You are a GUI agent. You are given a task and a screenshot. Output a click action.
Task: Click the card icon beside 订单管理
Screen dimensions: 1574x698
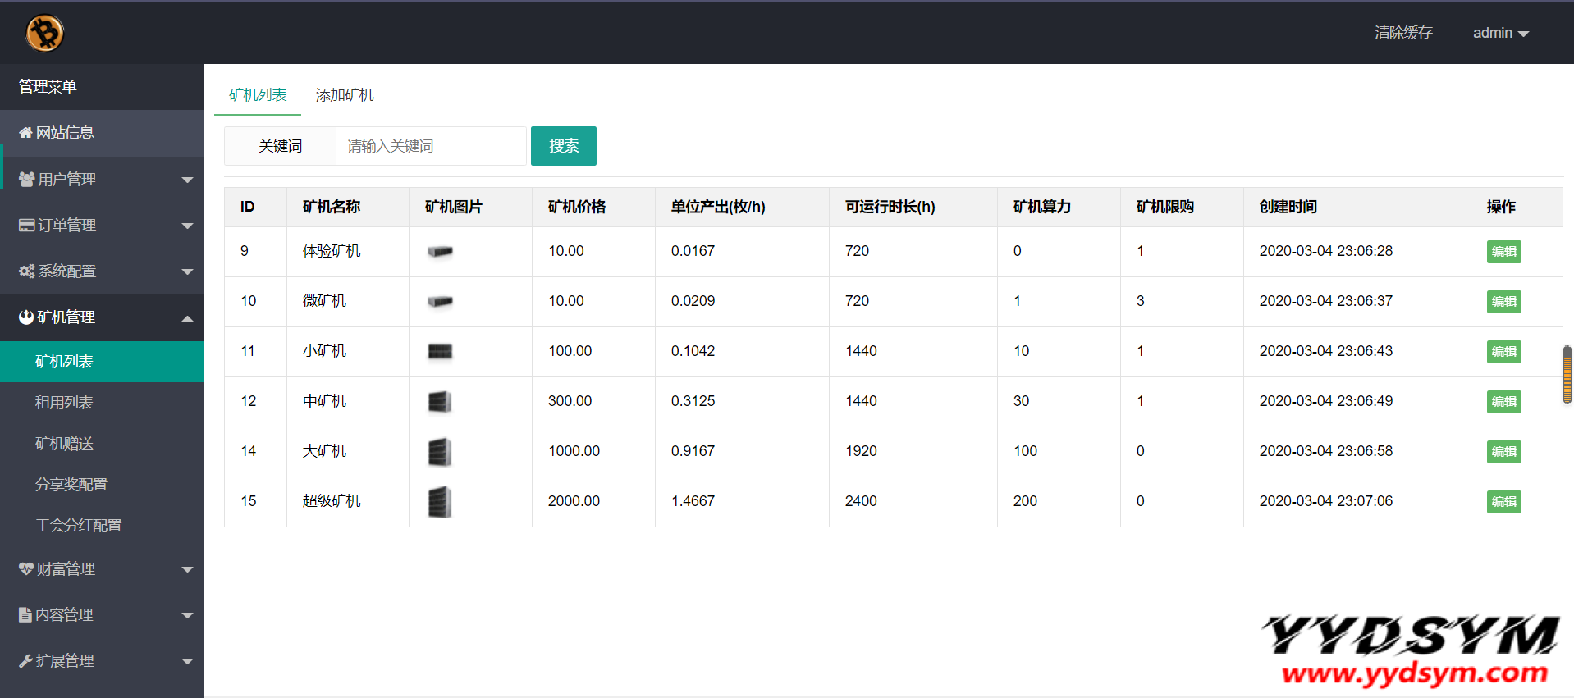click(26, 225)
